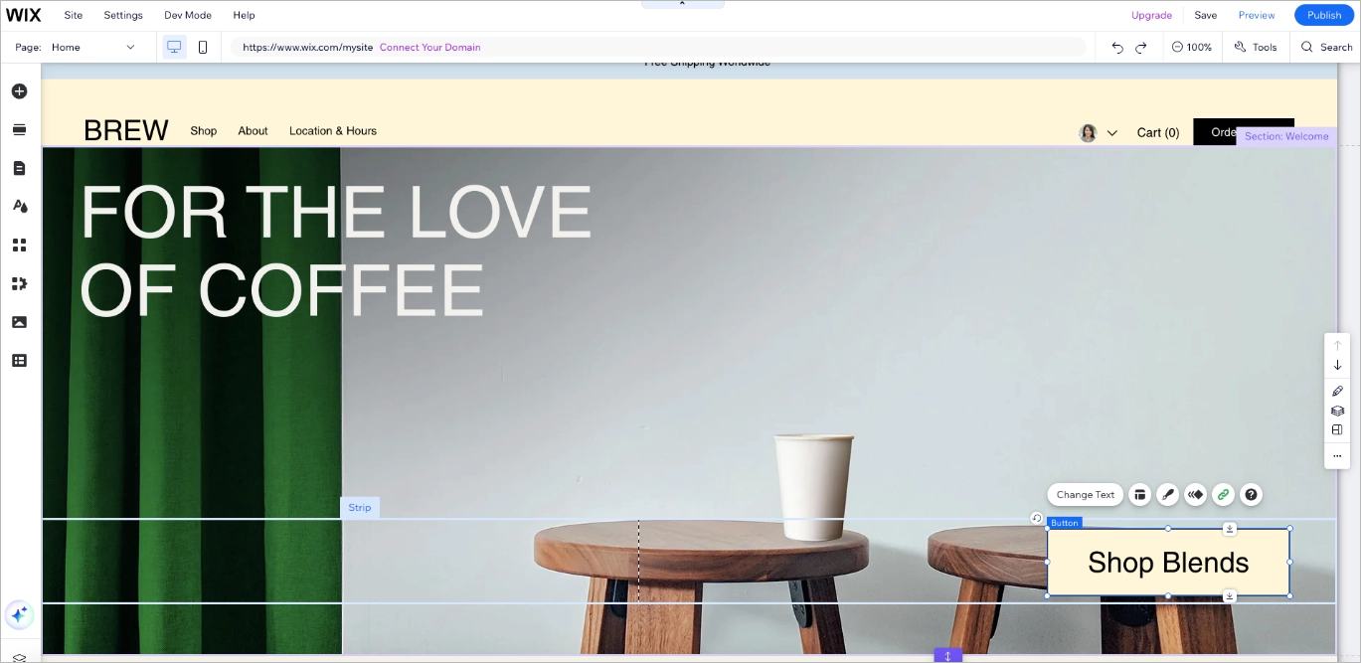Screen dimensions: 1361x663
Task: Open the Animation icon for the button
Action: tap(1195, 494)
